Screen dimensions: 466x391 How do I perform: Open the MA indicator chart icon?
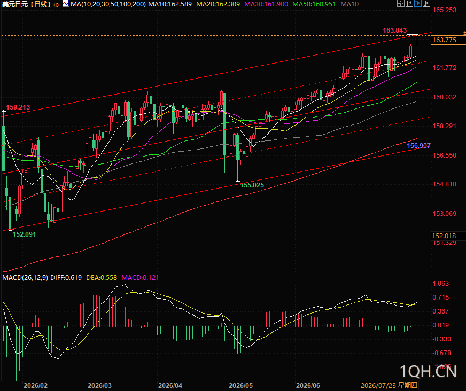tap(66, 4)
